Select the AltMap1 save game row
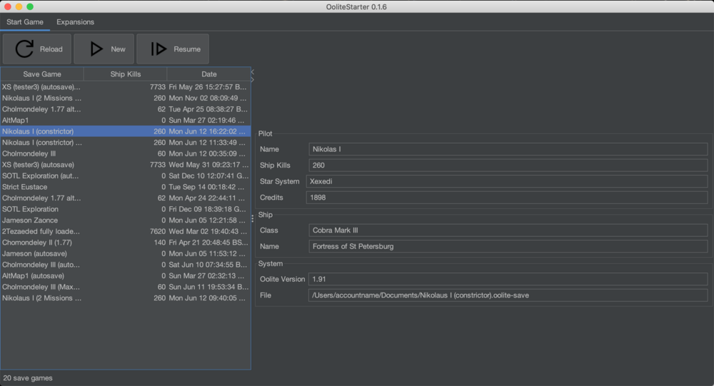Image resolution: width=714 pixels, height=386 pixels. [x=43, y=121]
